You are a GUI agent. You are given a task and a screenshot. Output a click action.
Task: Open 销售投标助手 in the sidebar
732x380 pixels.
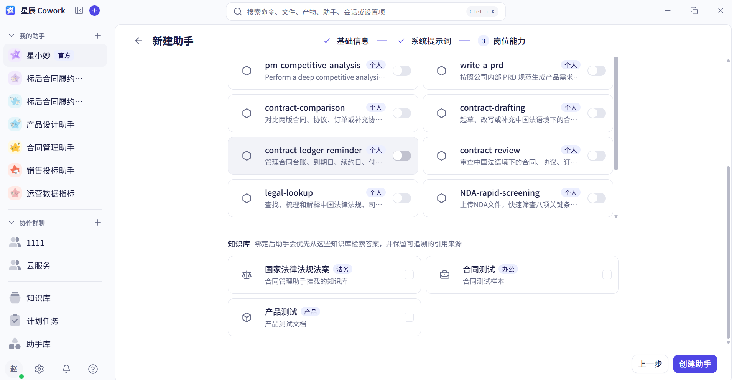[x=55, y=170]
